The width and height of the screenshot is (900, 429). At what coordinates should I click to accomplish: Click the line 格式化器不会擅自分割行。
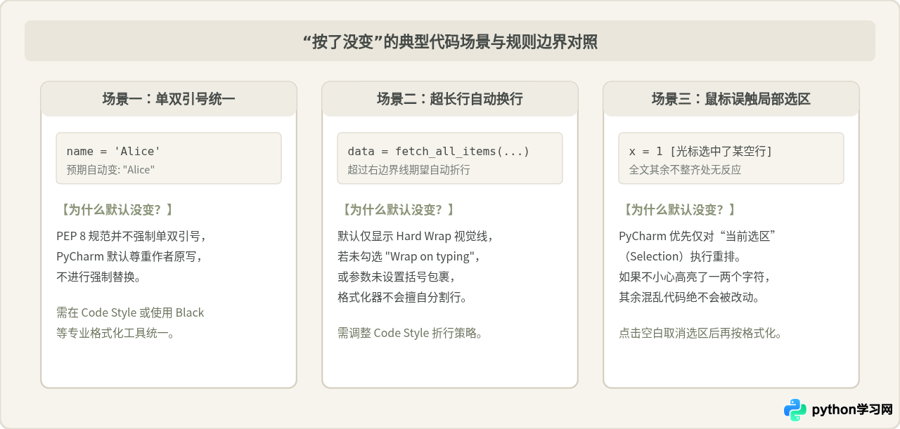pos(403,297)
